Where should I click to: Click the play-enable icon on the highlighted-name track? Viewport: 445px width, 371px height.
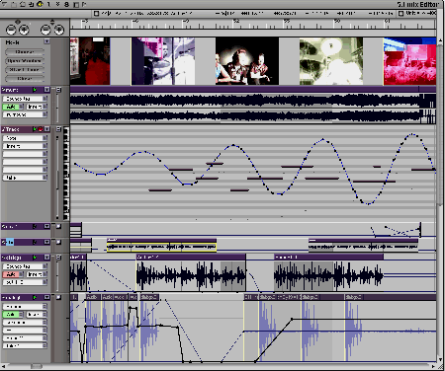(x=35, y=242)
